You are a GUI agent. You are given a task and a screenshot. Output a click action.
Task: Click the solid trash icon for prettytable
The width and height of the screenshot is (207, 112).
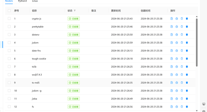click(x=187, y=27)
